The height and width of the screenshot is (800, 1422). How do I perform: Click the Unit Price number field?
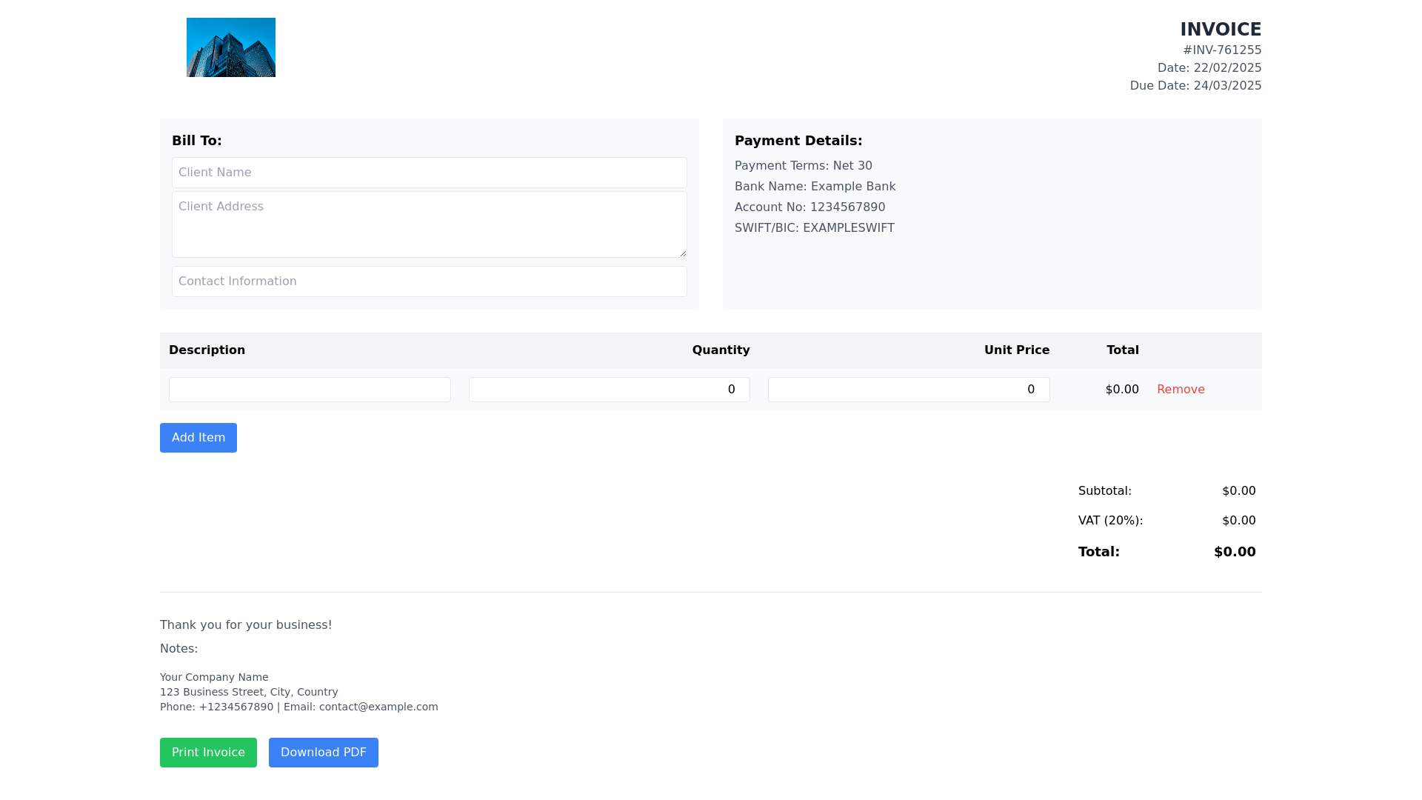pyautogui.click(x=908, y=390)
